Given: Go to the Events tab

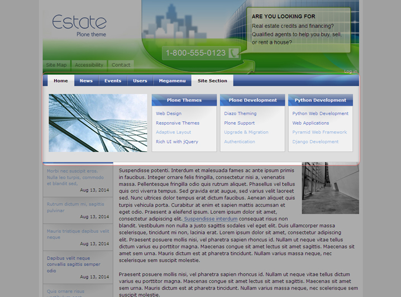Looking at the screenshot, I should tap(113, 81).
